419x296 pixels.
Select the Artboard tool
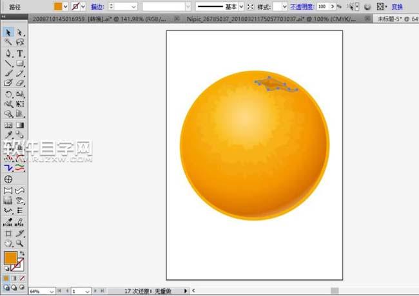(x=8, y=234)
